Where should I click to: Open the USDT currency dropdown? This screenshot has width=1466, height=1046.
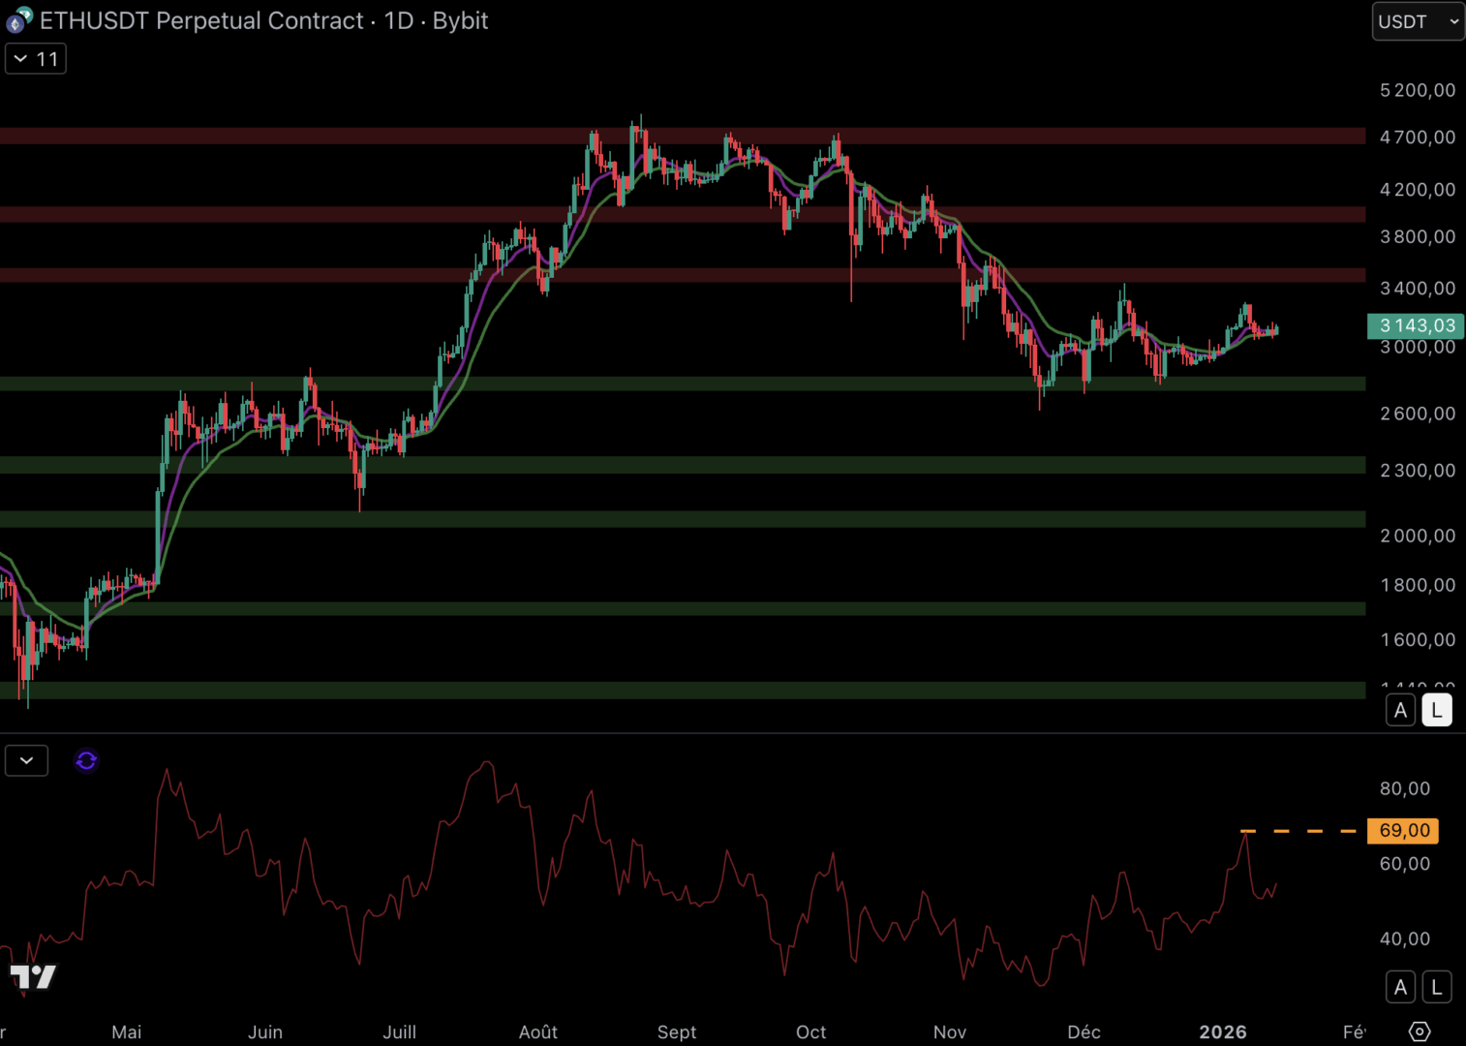pos(1418,21)
